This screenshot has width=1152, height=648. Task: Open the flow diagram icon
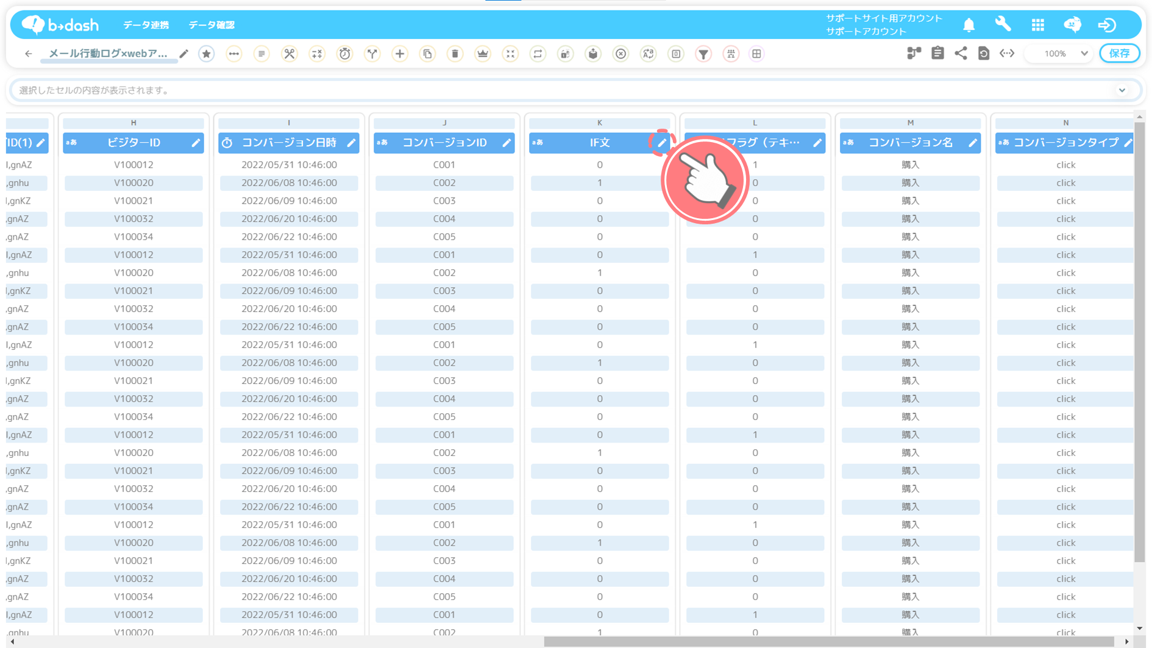coord(914,54)
